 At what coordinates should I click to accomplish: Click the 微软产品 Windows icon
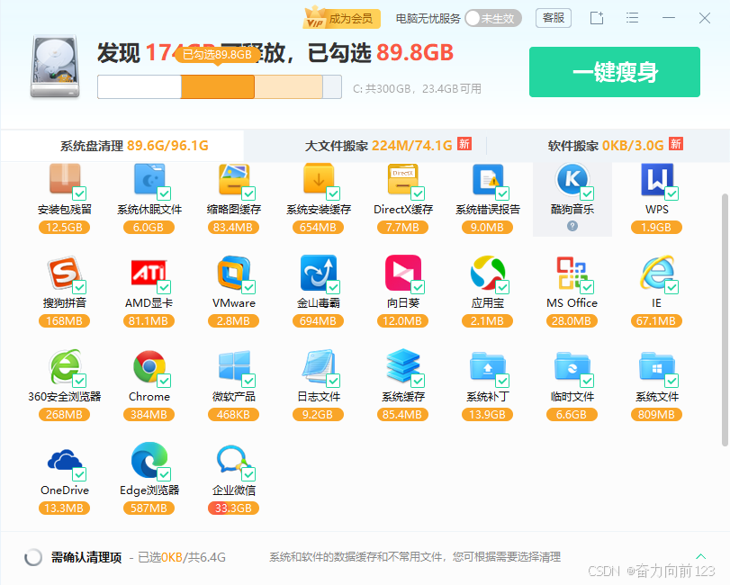(x=234, y=366)
